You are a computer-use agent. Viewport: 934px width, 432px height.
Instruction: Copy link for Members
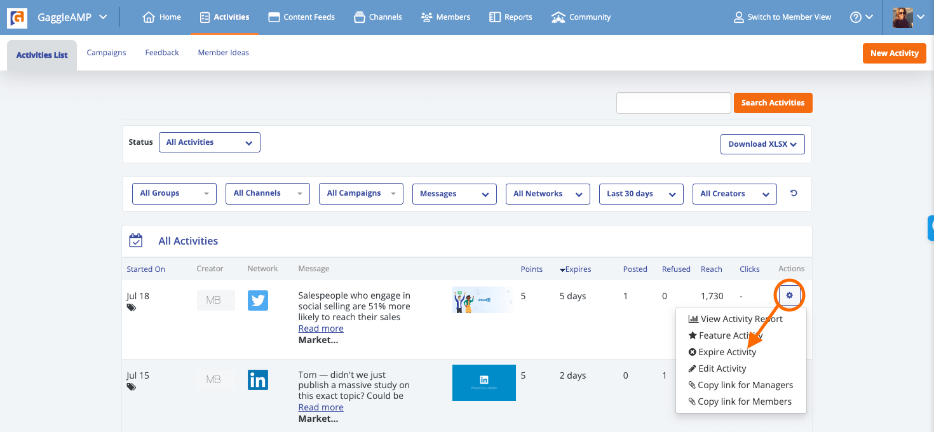pyautogui.click(x=740, y=402)
